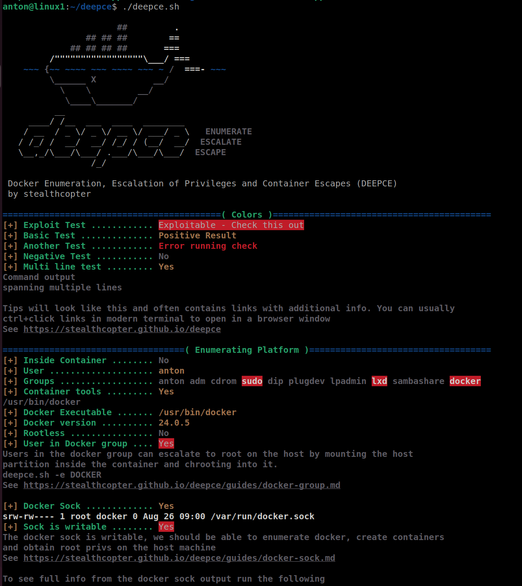Click the 'Error running check' text

(x=208, y=246)
